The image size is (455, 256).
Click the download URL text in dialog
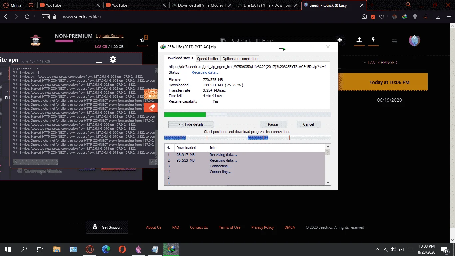click(x=247, y=67)
